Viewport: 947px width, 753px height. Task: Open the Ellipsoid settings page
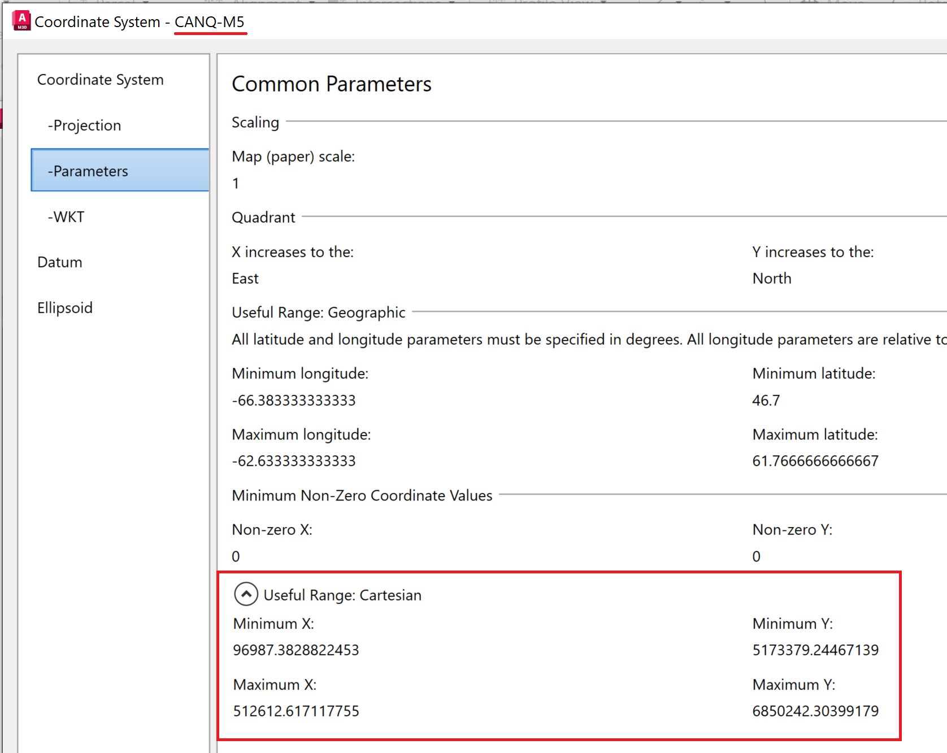tap(64, 308)
